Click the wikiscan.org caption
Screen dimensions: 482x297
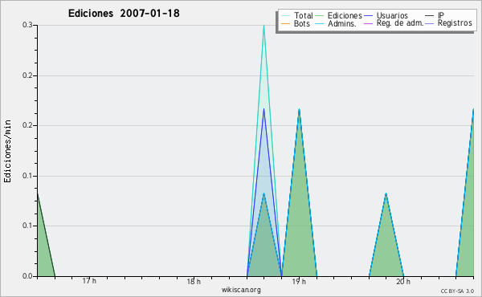[x=241, y=290]
